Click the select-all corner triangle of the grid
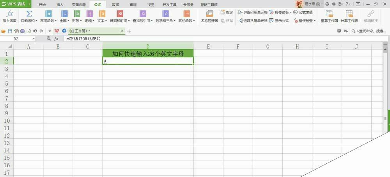The width and height of the screenshot is (390, 177). (x=10, y=46)
